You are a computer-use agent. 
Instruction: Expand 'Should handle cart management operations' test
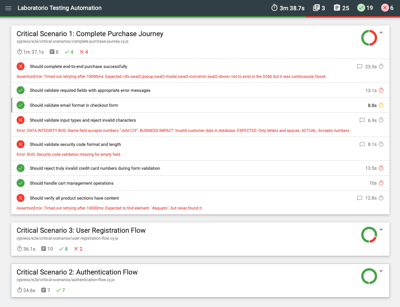(200, 183)
